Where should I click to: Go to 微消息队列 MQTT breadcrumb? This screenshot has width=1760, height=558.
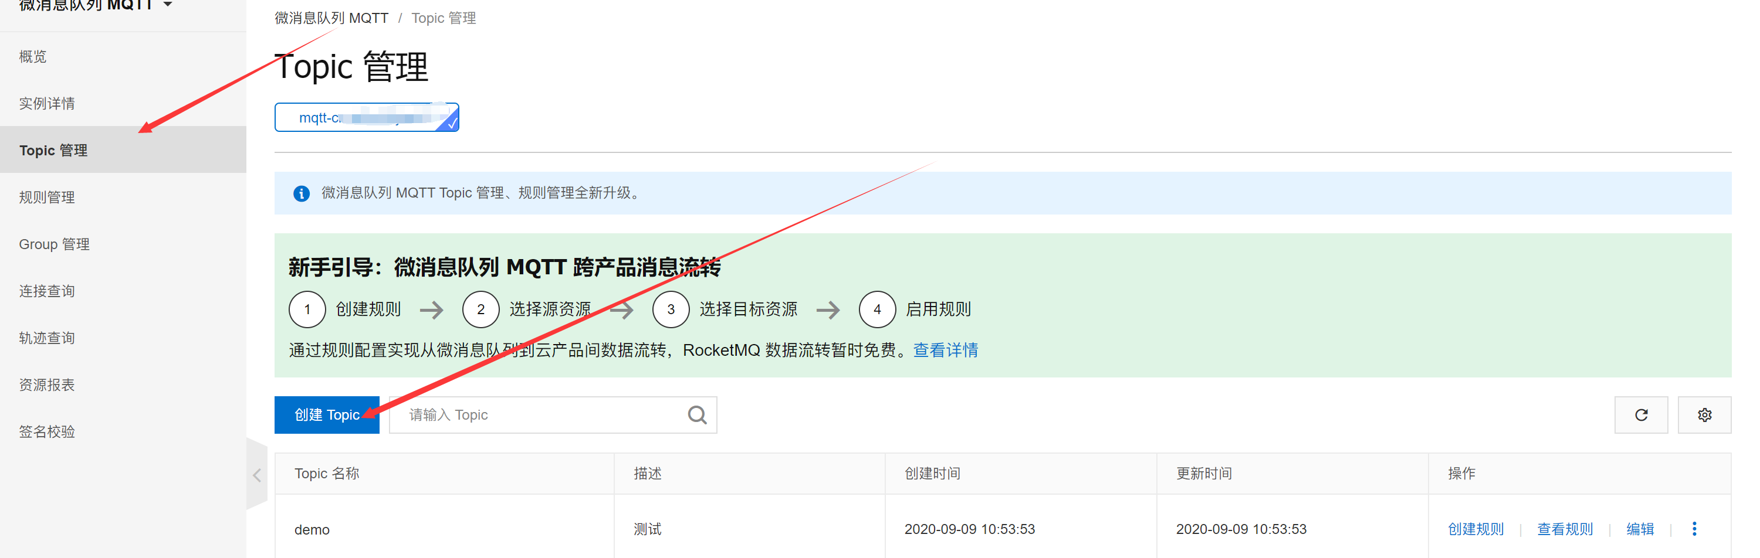[331, 18]
